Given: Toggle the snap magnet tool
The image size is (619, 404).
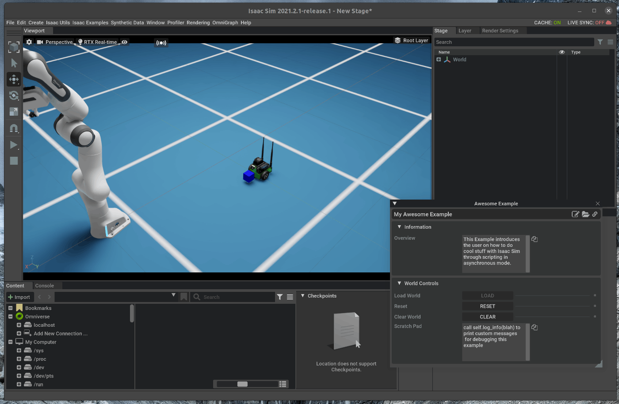Looking at the screenshot, I should [14, 128].
